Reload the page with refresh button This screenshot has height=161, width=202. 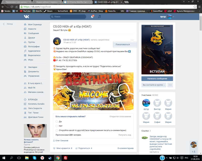[x=12, y=7]
